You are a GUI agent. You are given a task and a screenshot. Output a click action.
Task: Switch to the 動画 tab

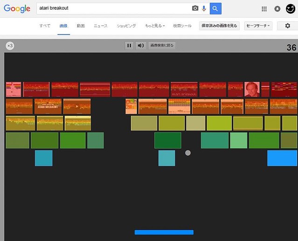click(x=81, y=26)
